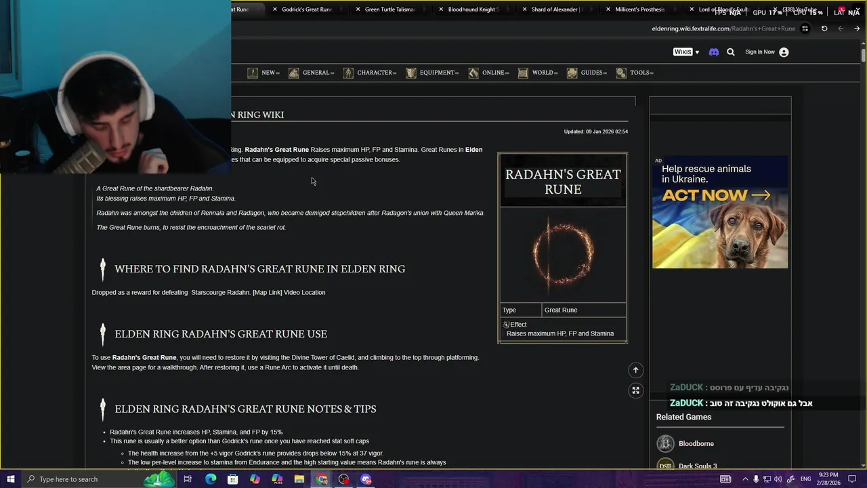Open File Explorer from the taskbar
Screen dimensions: 867x488
pyautogui.click(x=299, y=479)
